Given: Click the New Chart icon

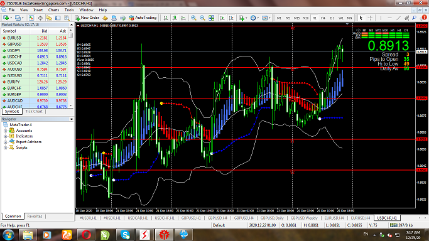Looking at the screenshot, I should point(6,18).
